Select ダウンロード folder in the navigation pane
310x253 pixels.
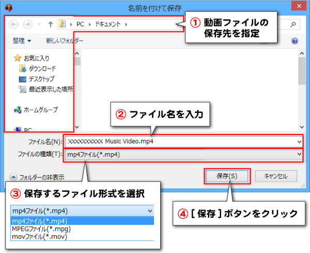(x=41, y=69)
